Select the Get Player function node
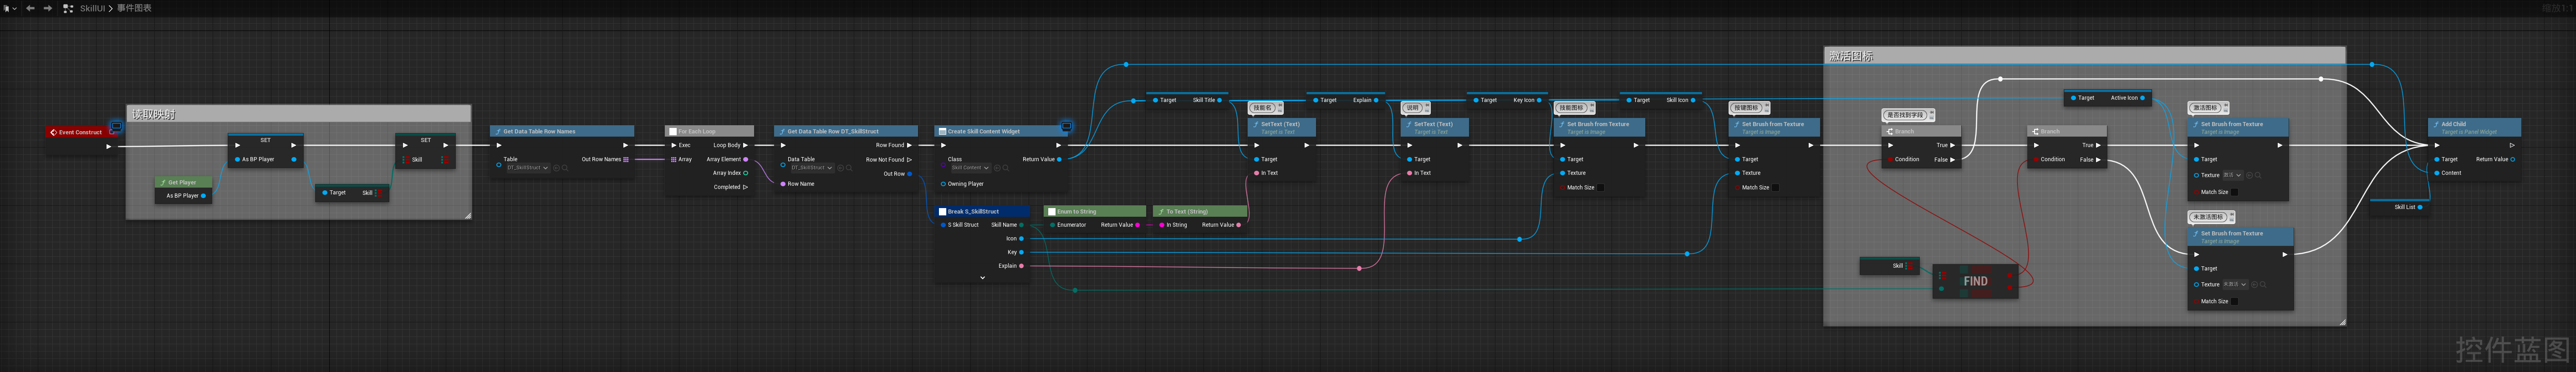 [x=184, y=189]
